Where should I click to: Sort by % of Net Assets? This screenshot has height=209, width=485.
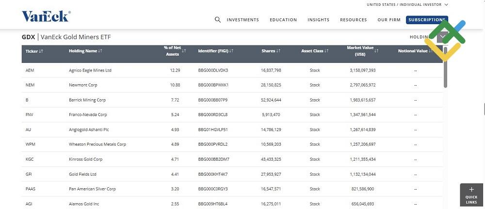[x=175, y=51]
